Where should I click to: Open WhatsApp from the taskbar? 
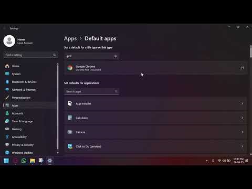pos(24,161)
